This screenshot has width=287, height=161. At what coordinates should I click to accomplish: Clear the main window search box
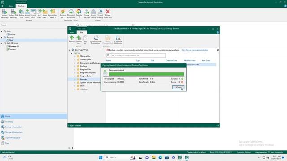133,25
